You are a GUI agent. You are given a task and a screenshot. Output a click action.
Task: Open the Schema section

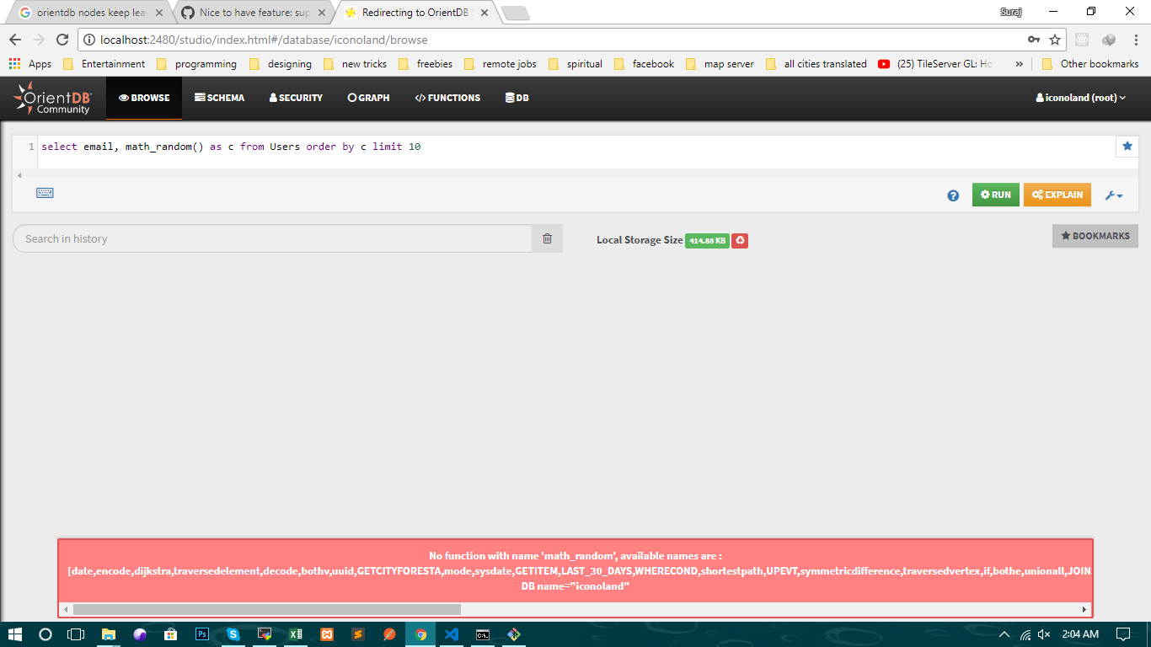tap(219, 97)
